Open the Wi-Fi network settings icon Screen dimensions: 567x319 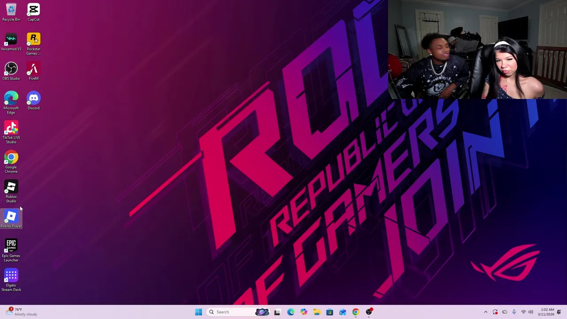pos(523,312)
